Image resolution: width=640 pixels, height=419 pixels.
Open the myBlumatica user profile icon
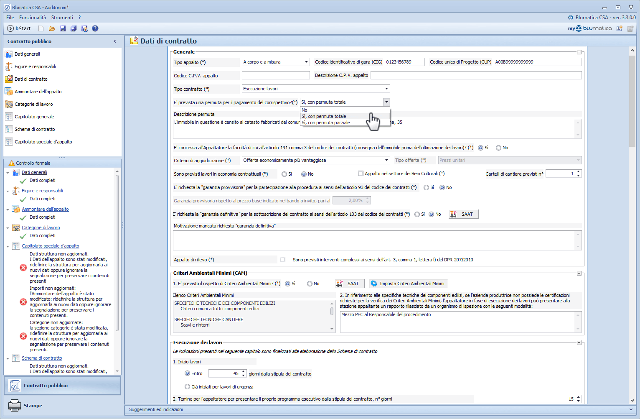[620, 28]
